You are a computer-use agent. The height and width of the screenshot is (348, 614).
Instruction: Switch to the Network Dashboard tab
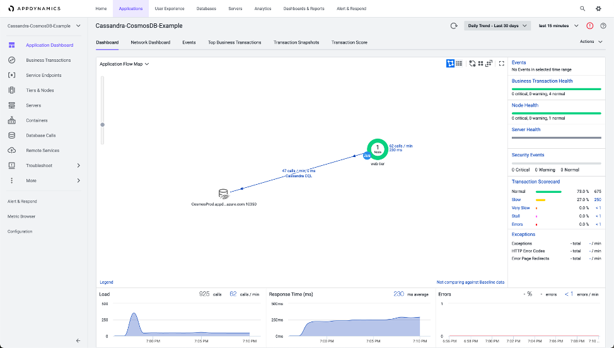click(151, 42)
